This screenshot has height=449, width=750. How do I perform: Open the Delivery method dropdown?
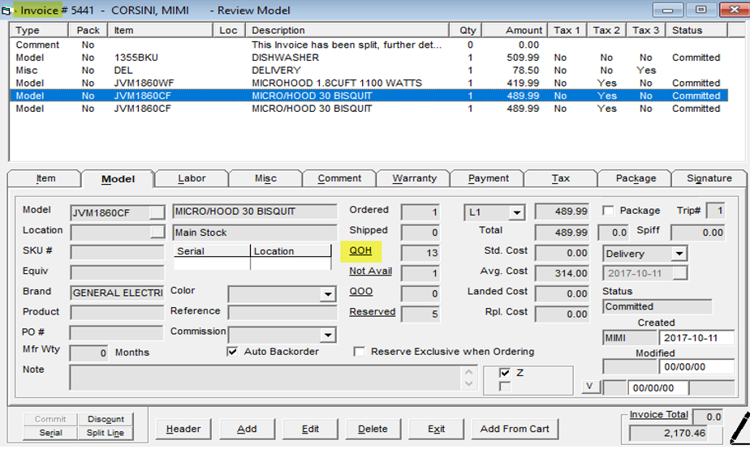click(679, 254)
